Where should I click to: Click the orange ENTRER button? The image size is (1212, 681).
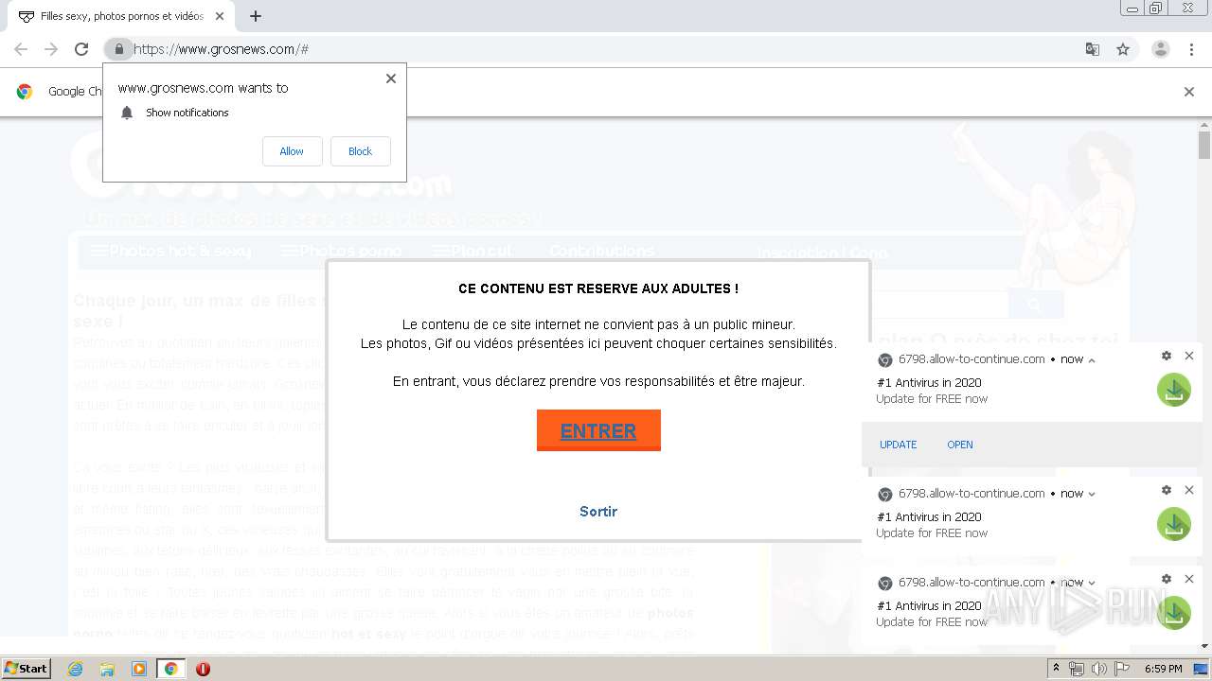point(598,430)
